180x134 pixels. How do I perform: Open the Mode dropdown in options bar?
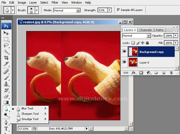pyautogui.click(x=78, y=10)
